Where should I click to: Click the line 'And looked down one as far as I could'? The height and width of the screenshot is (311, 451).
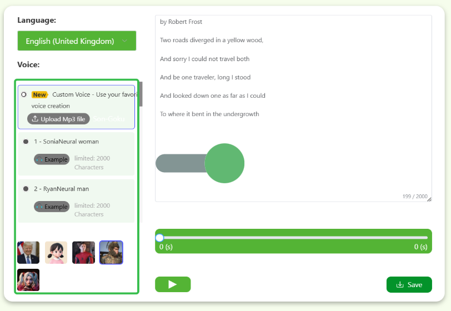(213, 96)
